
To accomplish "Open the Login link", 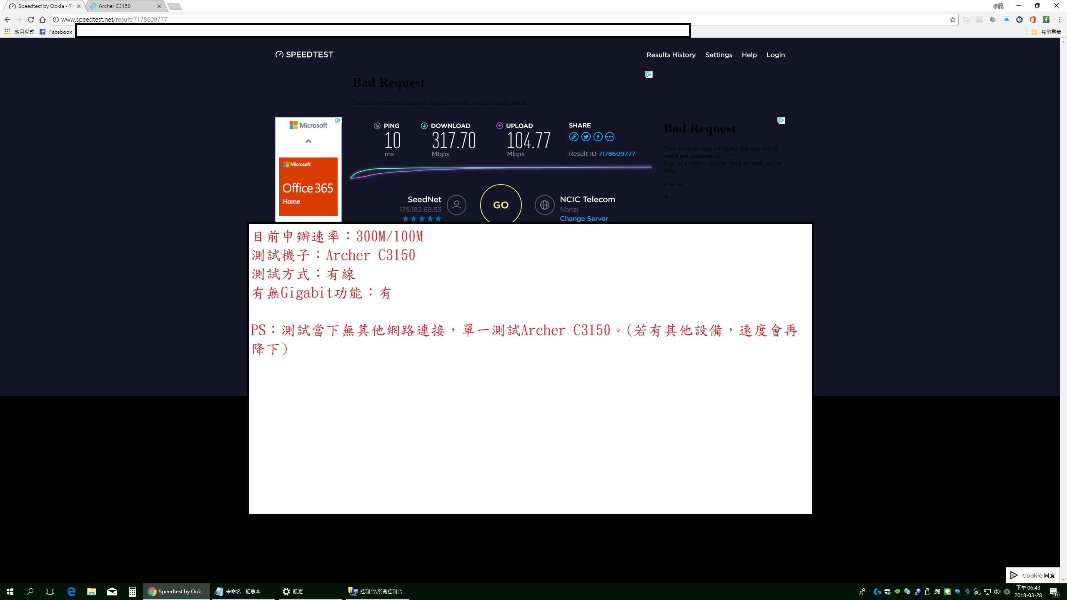I will pos(775,55).
